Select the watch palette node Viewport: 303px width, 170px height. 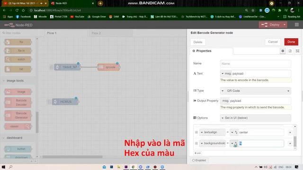(x=18, y=59)
